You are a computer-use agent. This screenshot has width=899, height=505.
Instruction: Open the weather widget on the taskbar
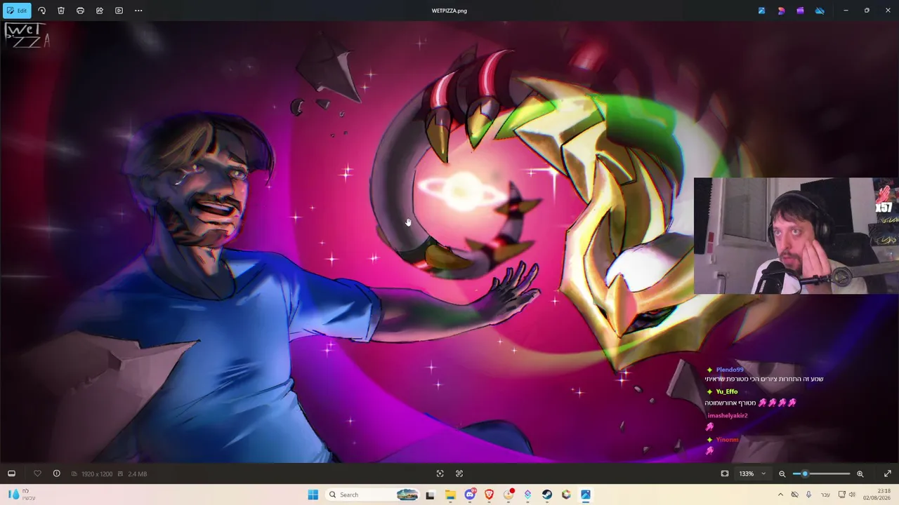point(21,494)
